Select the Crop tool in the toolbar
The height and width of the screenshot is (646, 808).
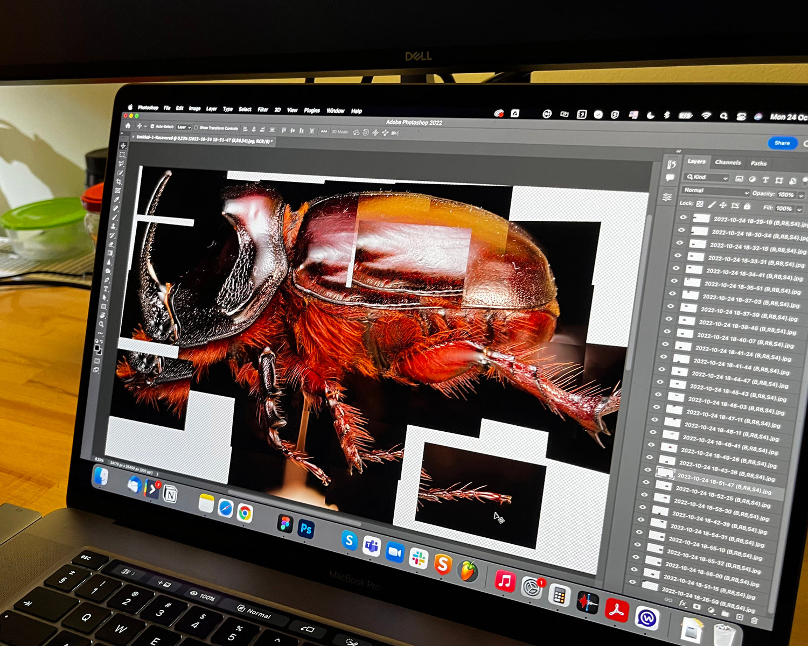click(x=119, y=182)
